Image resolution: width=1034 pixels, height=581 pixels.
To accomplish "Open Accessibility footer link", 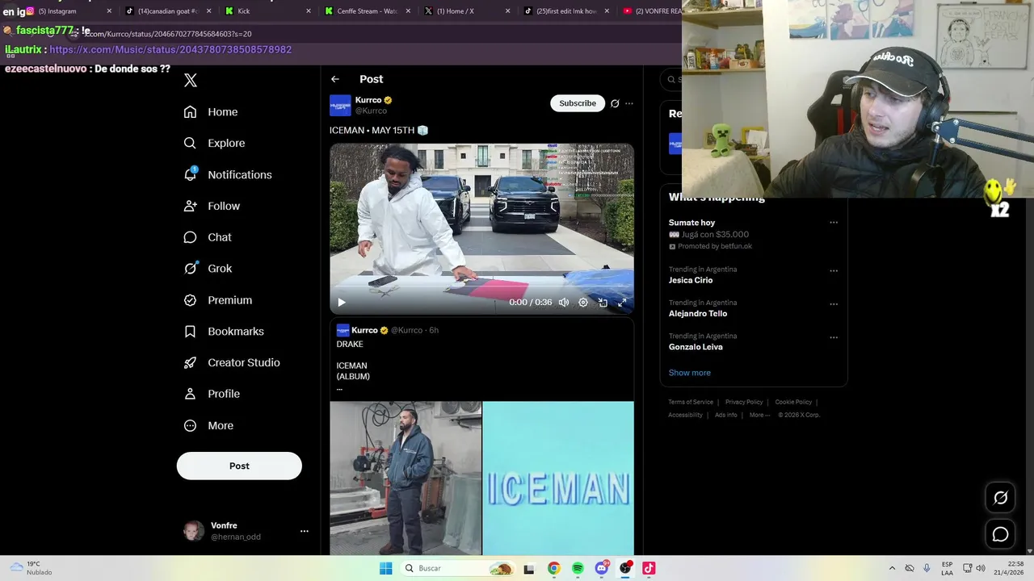I will point(685,415).
